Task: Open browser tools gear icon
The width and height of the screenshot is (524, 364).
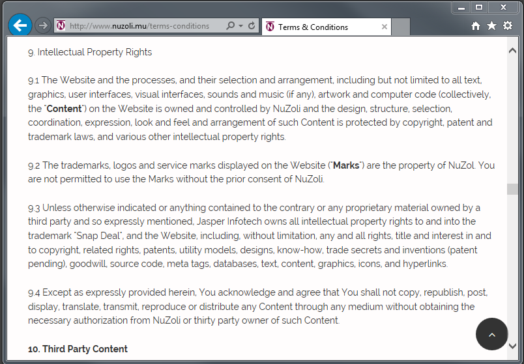Action: click(508, 25)
